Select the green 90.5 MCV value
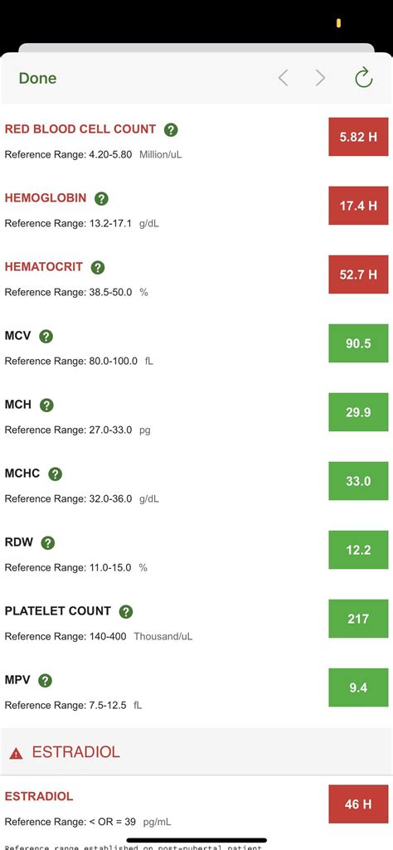The height and width of the screenshot is (850, 393). coord(358,343)
